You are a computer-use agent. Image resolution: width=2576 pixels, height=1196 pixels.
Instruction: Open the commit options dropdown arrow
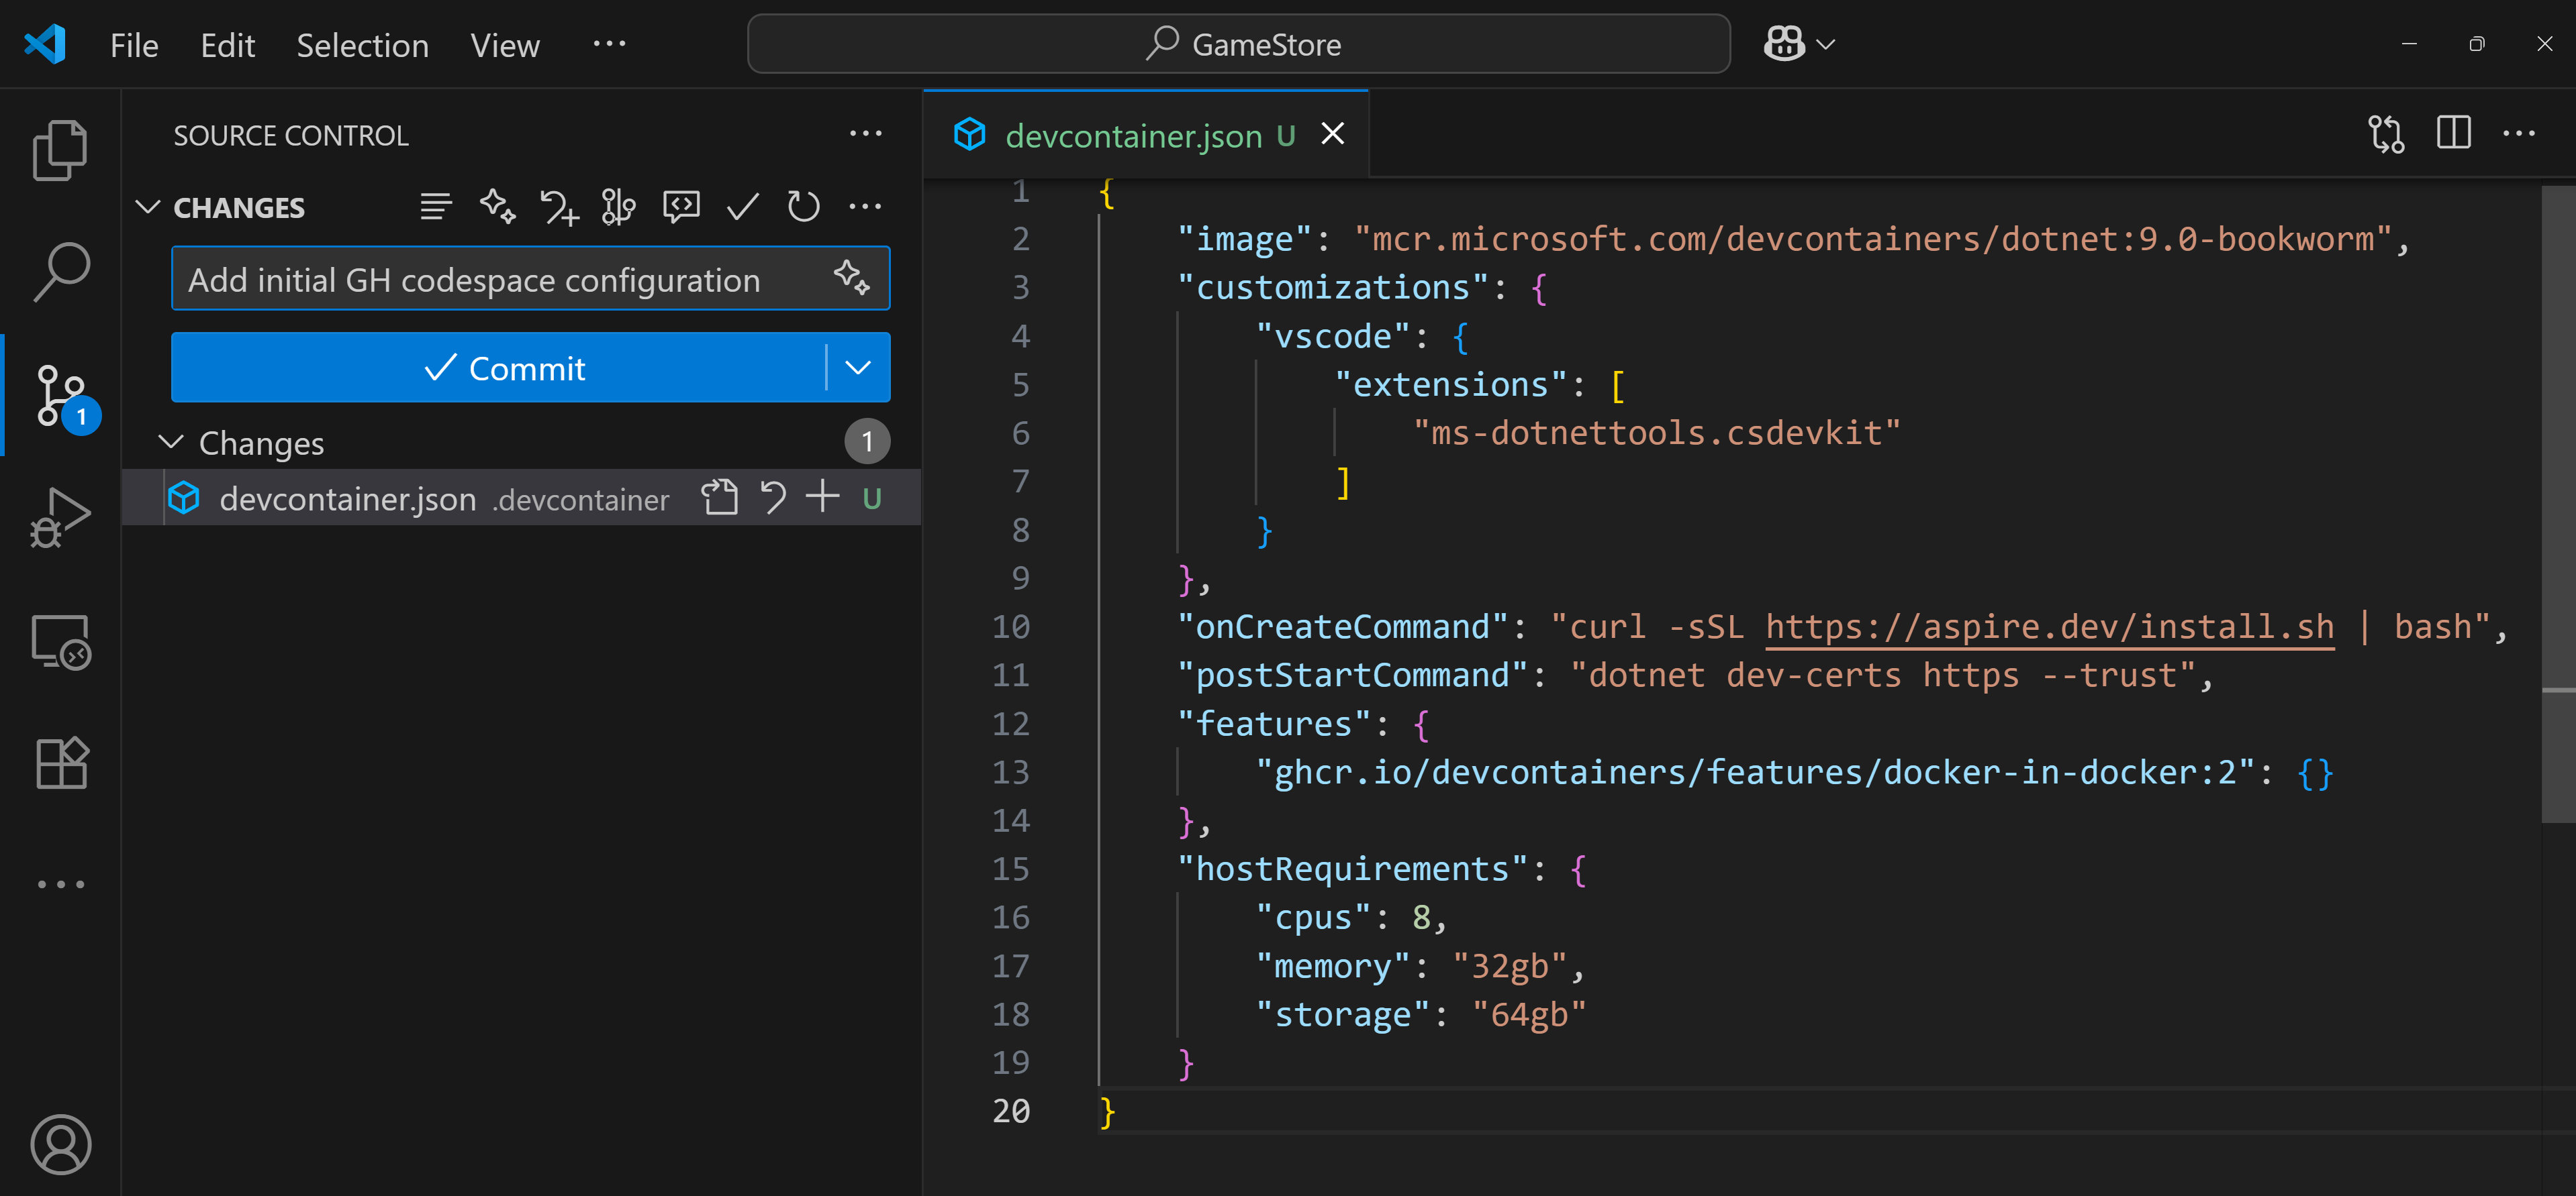(858, 368)
